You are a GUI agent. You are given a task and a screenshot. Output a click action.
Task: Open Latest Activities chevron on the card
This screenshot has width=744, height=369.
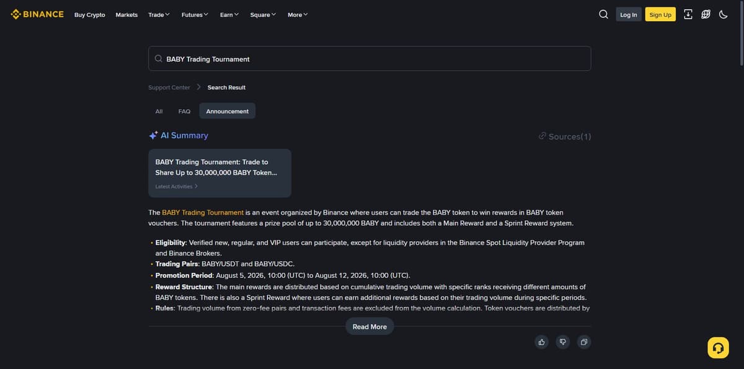coord(197,186)
